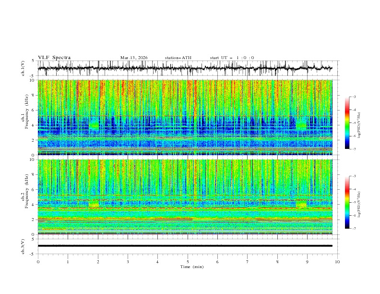Click the "2" kHz tick of ch.2 spectrogram
Screen dimensions: 380x294
coord(34,220)
